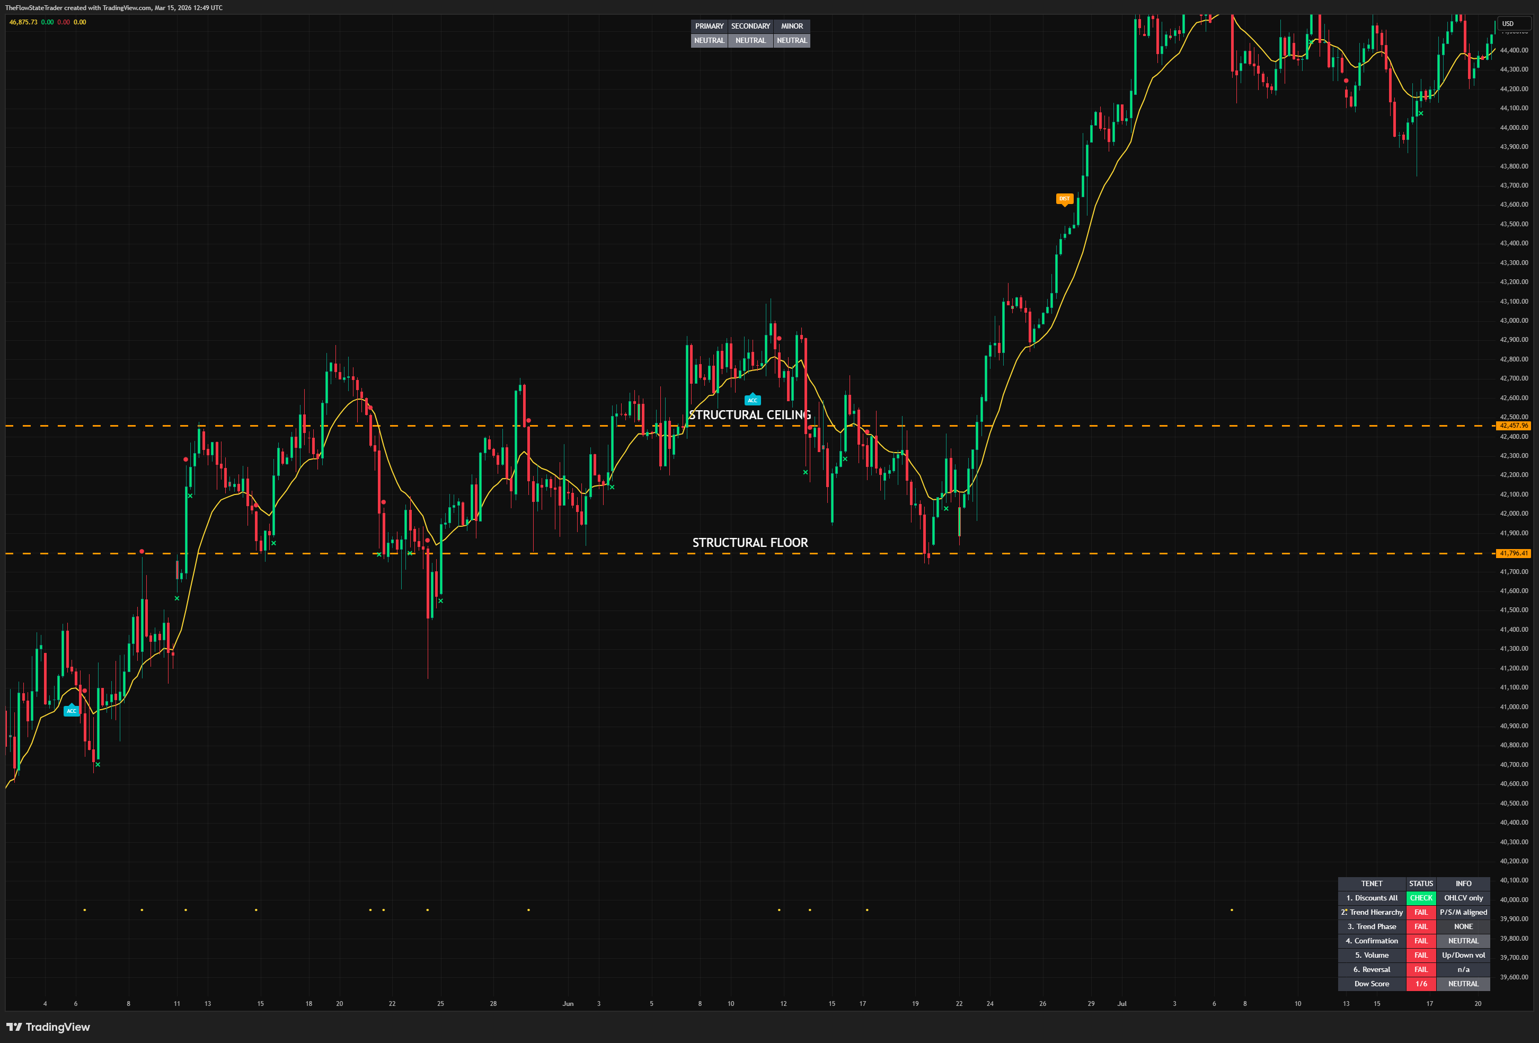Click the MINOR header cell
Image resolution: width=1539 pixels, height=1043 pixels.
(792, 26)
